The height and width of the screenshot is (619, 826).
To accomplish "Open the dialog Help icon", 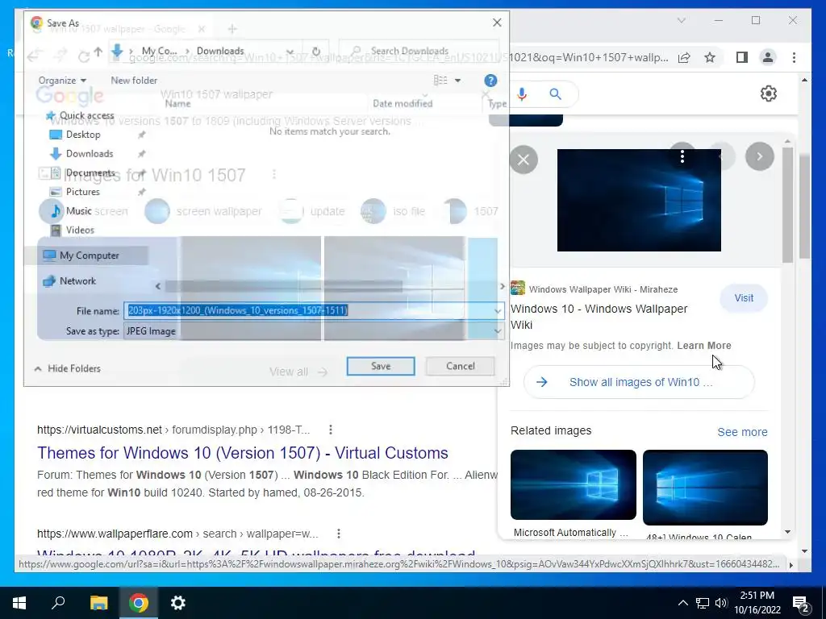I will (490, 81).
